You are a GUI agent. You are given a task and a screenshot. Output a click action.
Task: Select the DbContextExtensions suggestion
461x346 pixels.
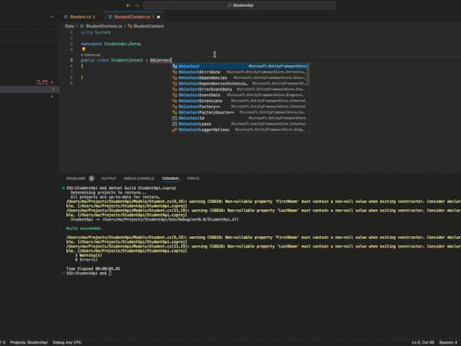tap(240, 101)
